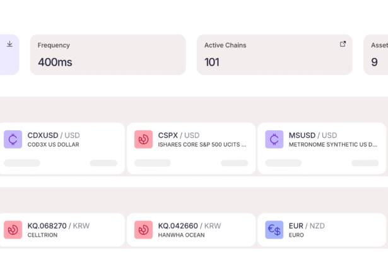
Task: Click the EUR / NZD currency icon
Action: coord(274,230)
